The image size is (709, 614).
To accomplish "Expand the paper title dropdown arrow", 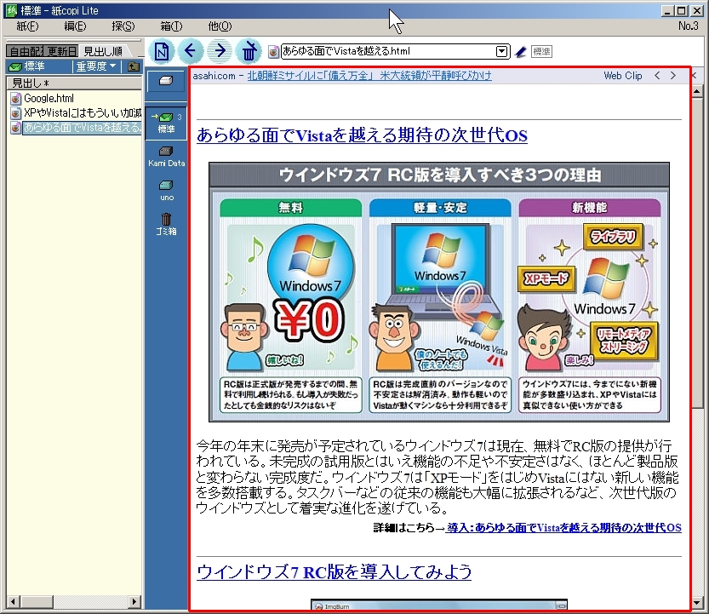I will click(502, 52).
